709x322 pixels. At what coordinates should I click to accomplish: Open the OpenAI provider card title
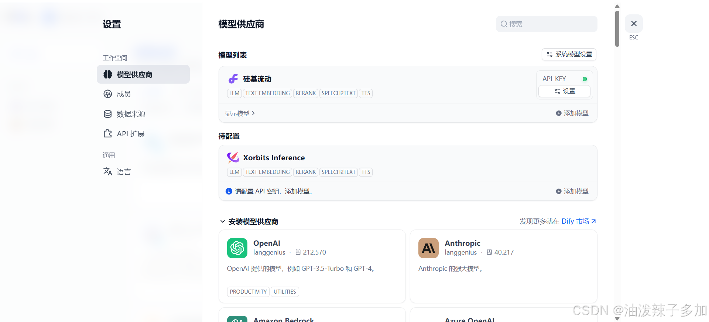[x=267, y=243]
